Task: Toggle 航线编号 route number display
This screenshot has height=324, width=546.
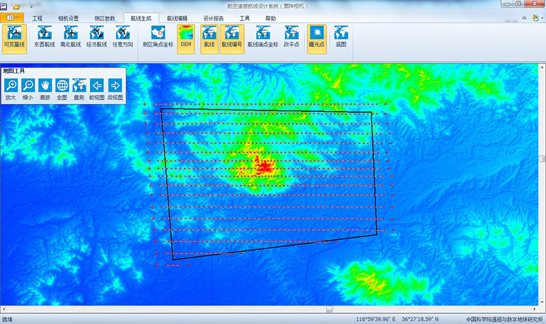Action: coord(232,37)
